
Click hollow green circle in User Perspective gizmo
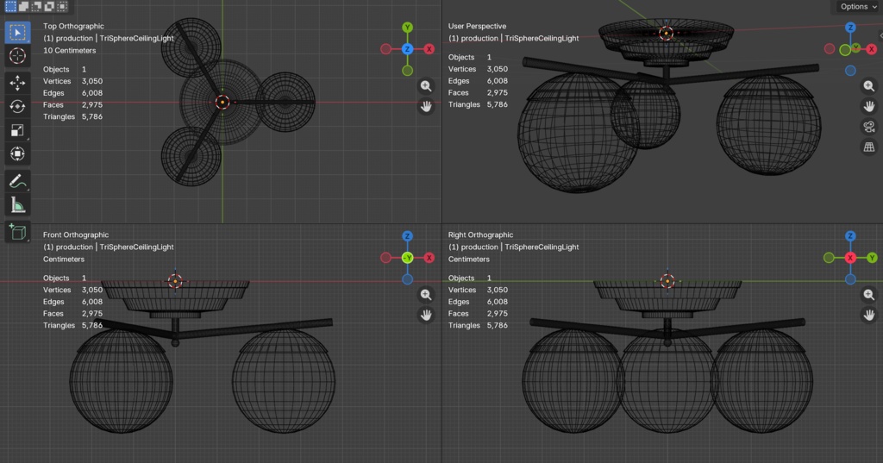pyautogui.click(x=845, y=50)
